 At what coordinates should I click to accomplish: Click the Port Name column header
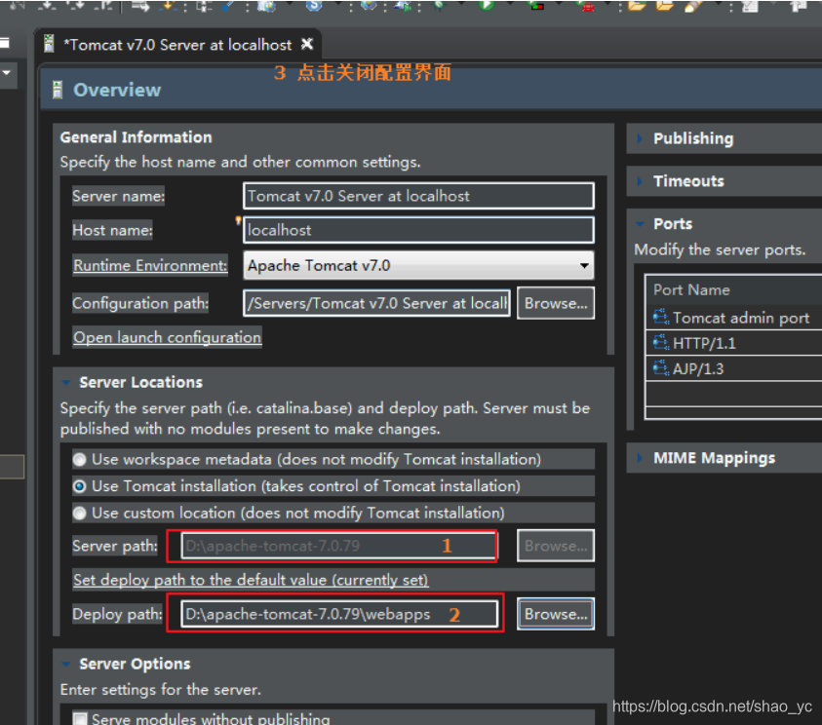tap(734, 290)
